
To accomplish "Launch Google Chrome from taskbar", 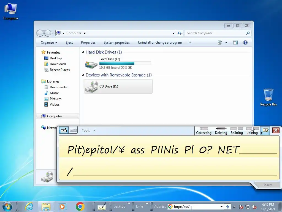I will pos(80,206).
